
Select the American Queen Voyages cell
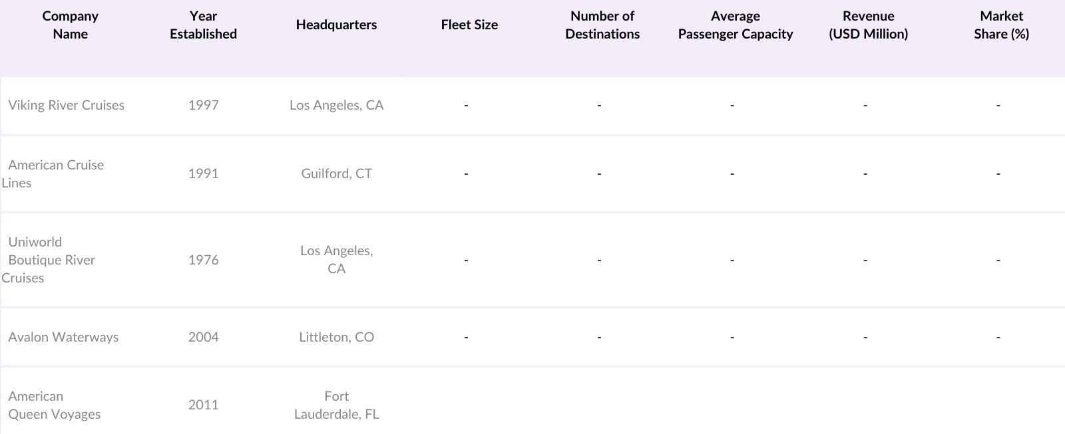click(55, 405)
